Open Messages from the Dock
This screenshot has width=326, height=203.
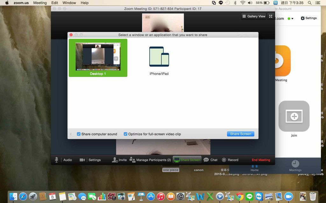pos(82,196)
